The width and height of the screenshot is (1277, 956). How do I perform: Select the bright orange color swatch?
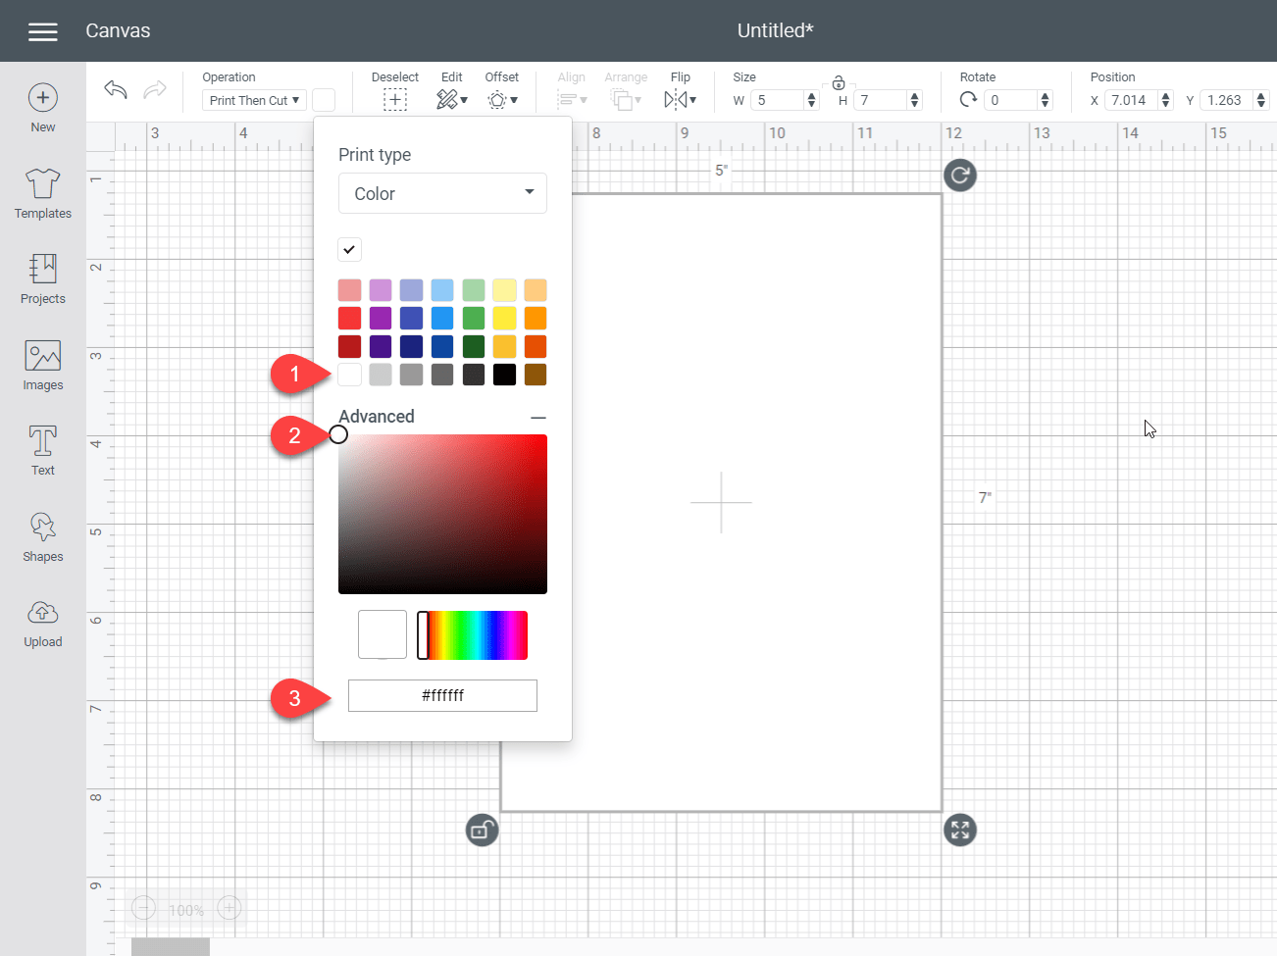pos(536,318)
